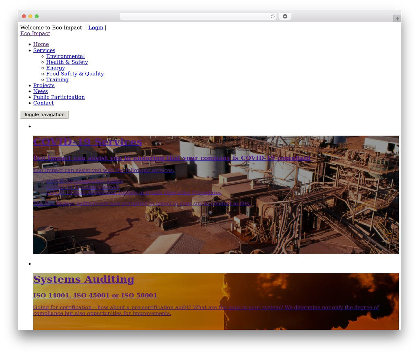
Task: Open Food Safety & Quality link
Action: coord(75,74)
